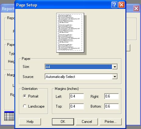Confirm page setup with OK button
The height and width of the screenshot is (129, 141).
63,122
